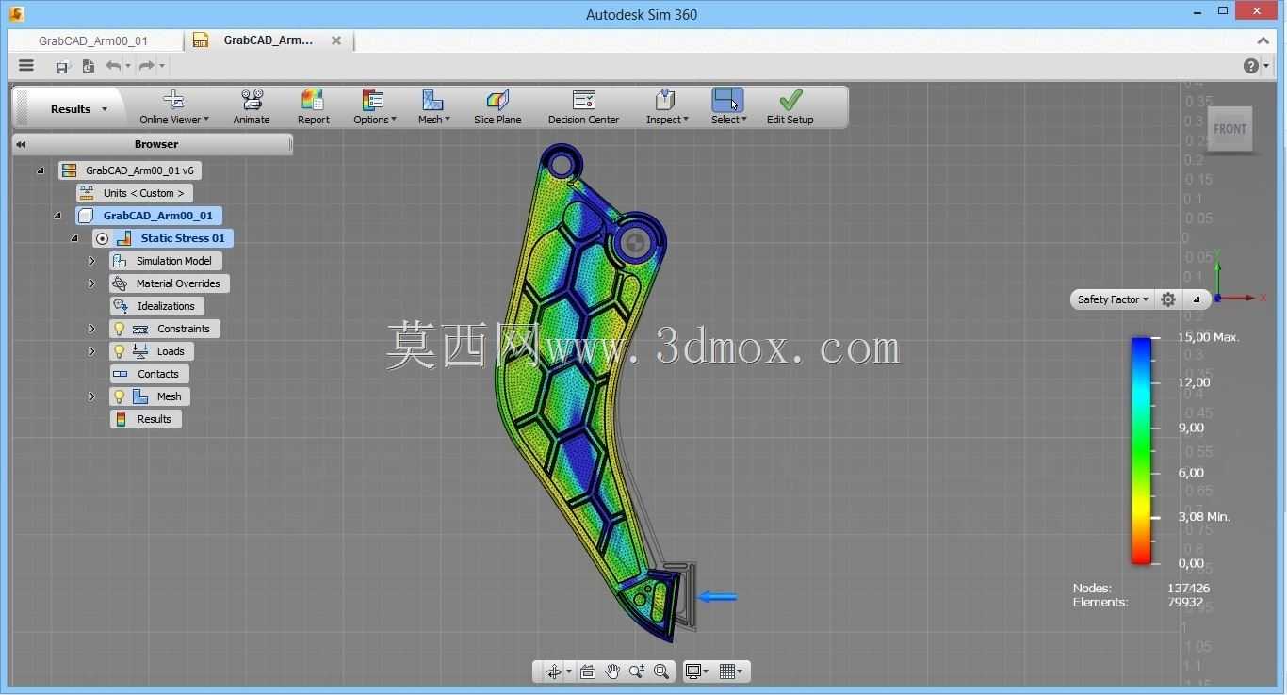Open the hamburger application menu
The image size is (1287, 695).
[26, 66]
